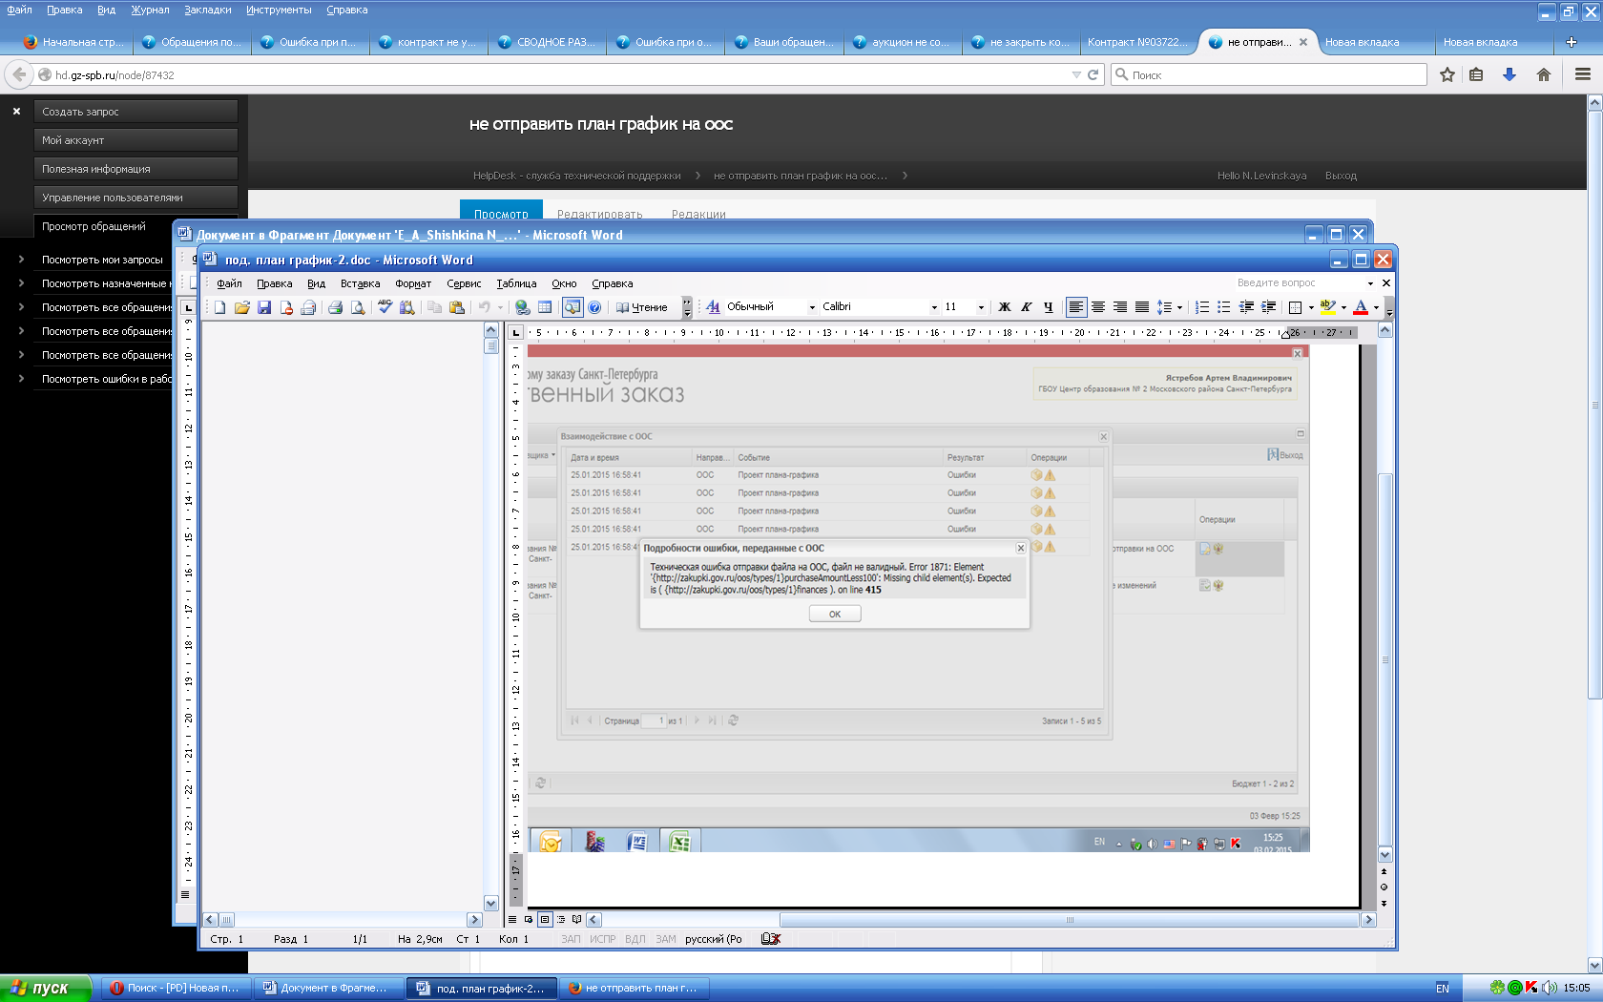Run spelling check with ABC icon
This screenshot has width=1603, height=1002.
click(x=385, y=307)
